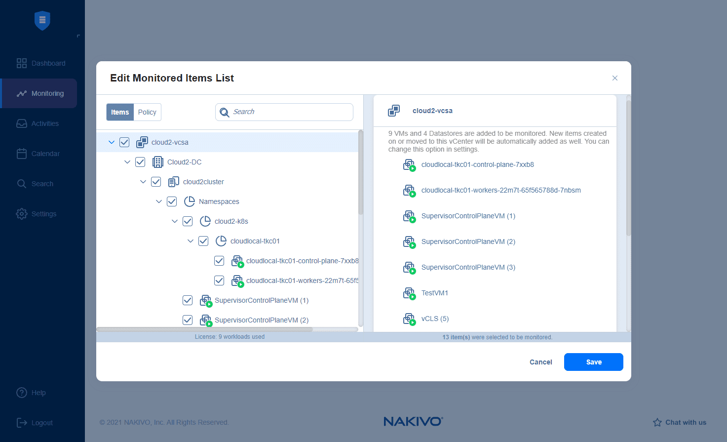Click the cloud2-vcsa icon in right panel header

[x=394, y=111]
